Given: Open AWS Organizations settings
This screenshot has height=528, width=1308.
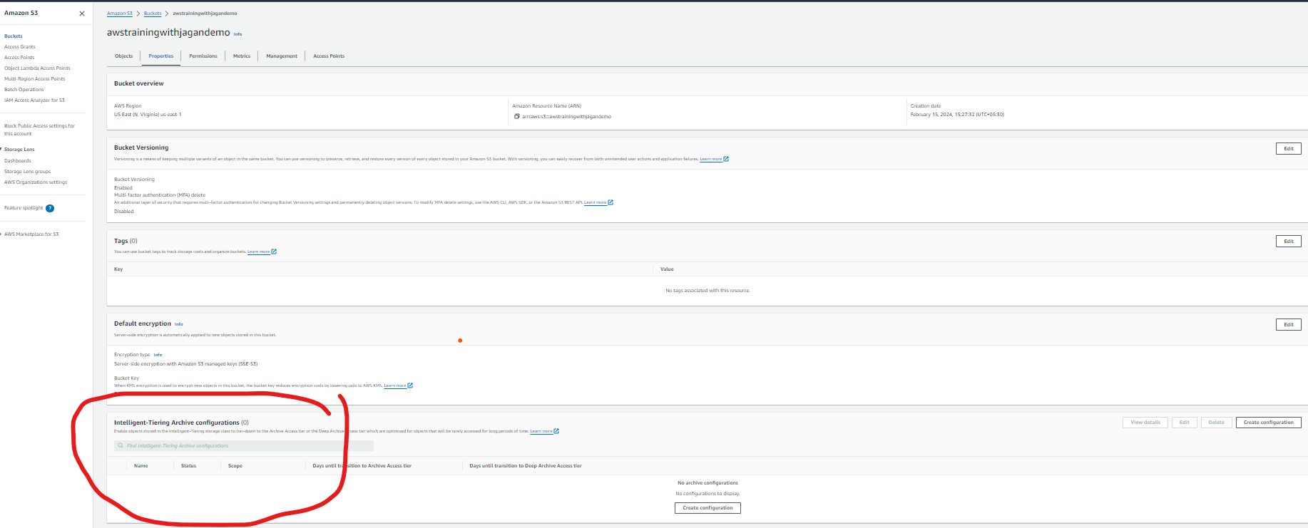Looking at the screenshot, I should point(36,182).
